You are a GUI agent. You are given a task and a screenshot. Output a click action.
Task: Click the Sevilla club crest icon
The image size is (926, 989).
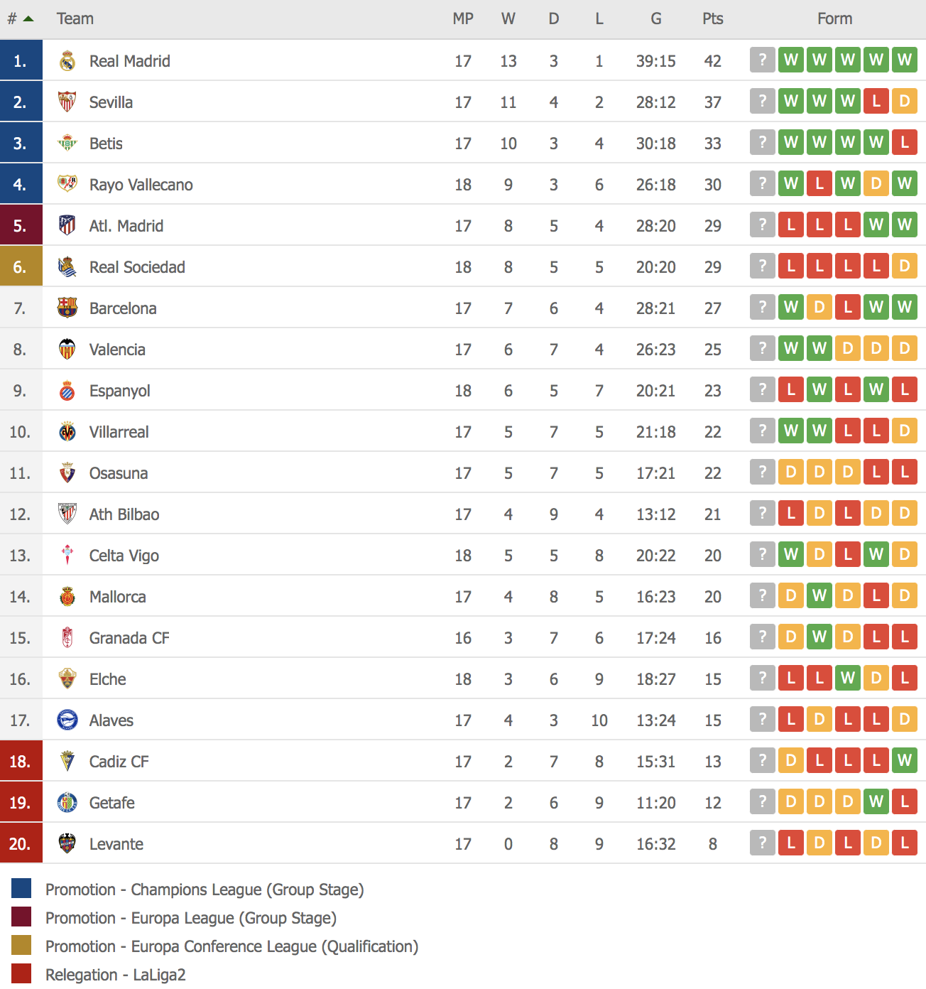point(67,102)
